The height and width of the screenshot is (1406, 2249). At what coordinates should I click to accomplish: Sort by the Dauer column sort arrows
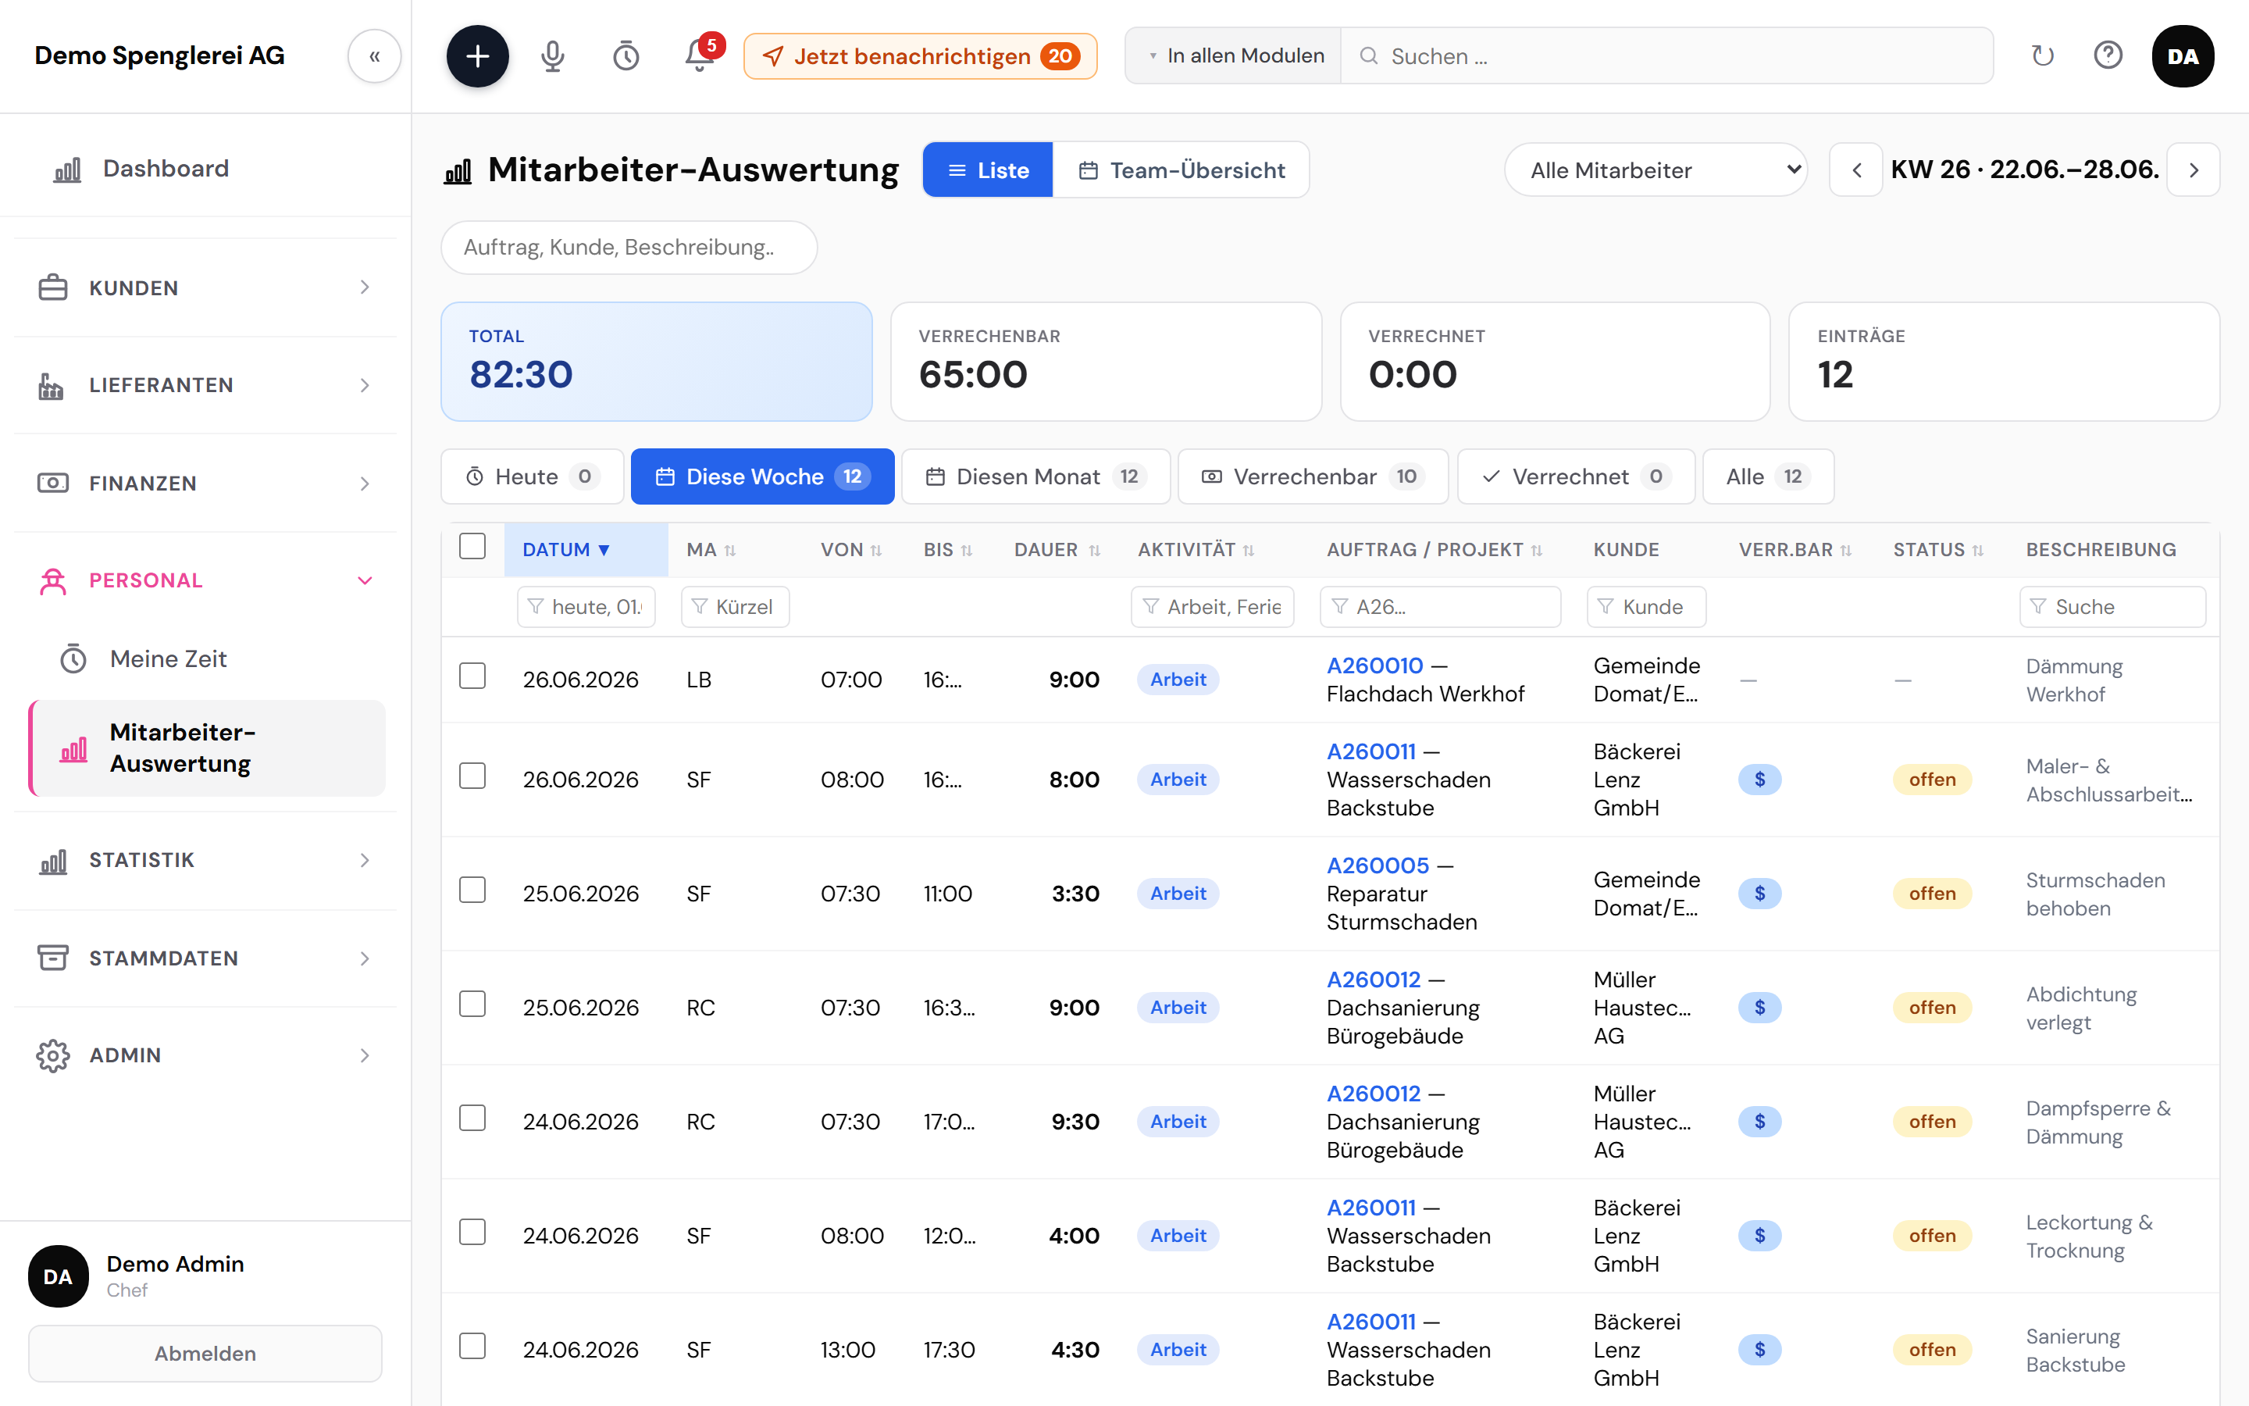click(1095, 551)
